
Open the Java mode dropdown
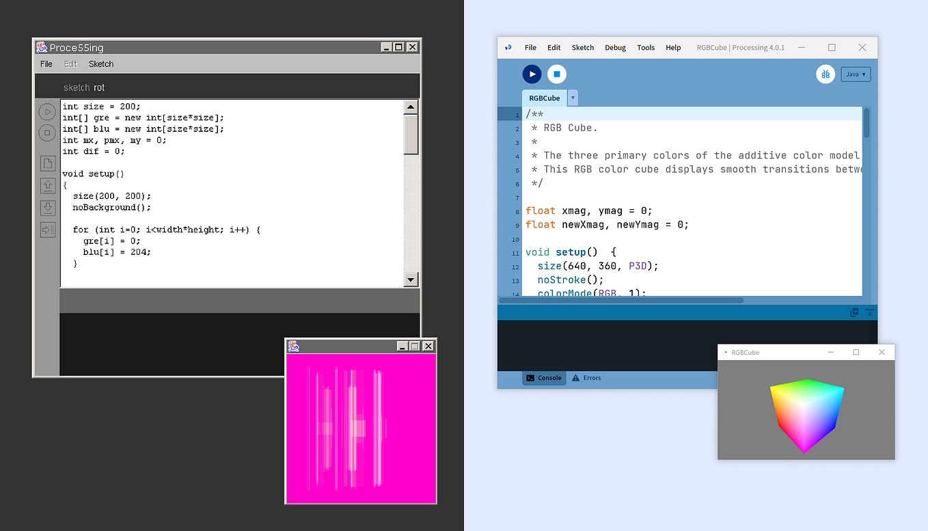pos(855,74)
